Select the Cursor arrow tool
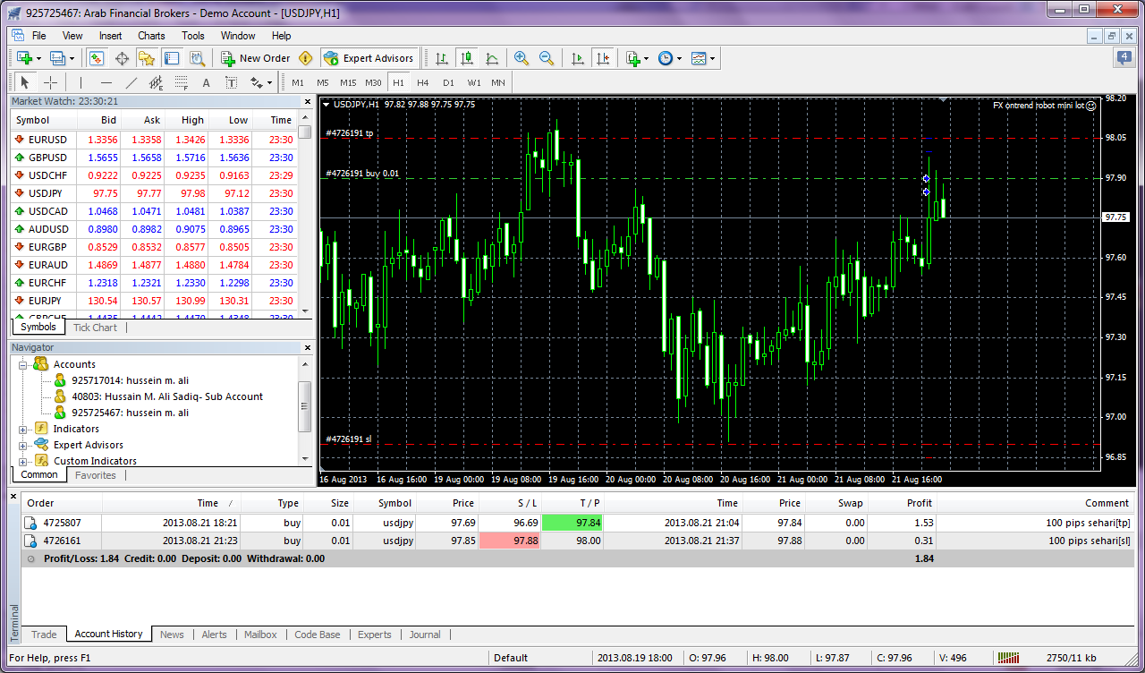Viewport: 1145px width, 673px height. coord(26,82)
